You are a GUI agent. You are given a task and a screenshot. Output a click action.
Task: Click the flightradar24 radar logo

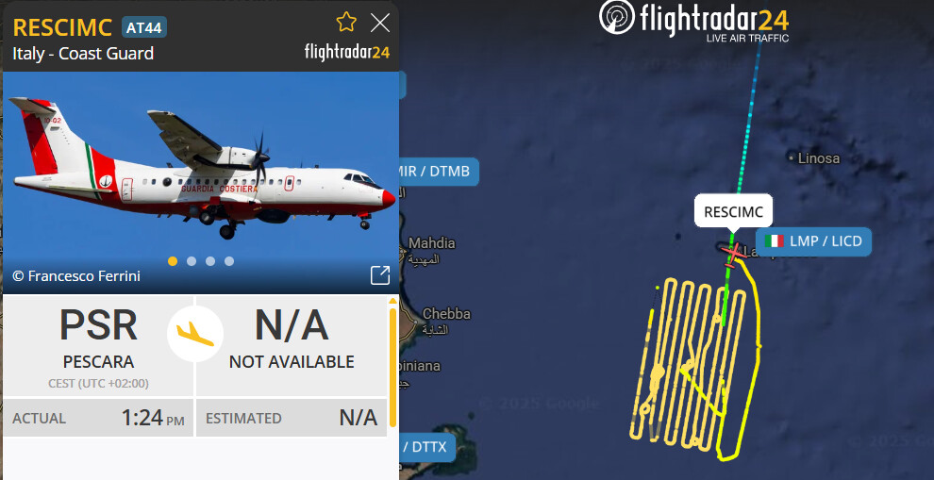[617, 17]
